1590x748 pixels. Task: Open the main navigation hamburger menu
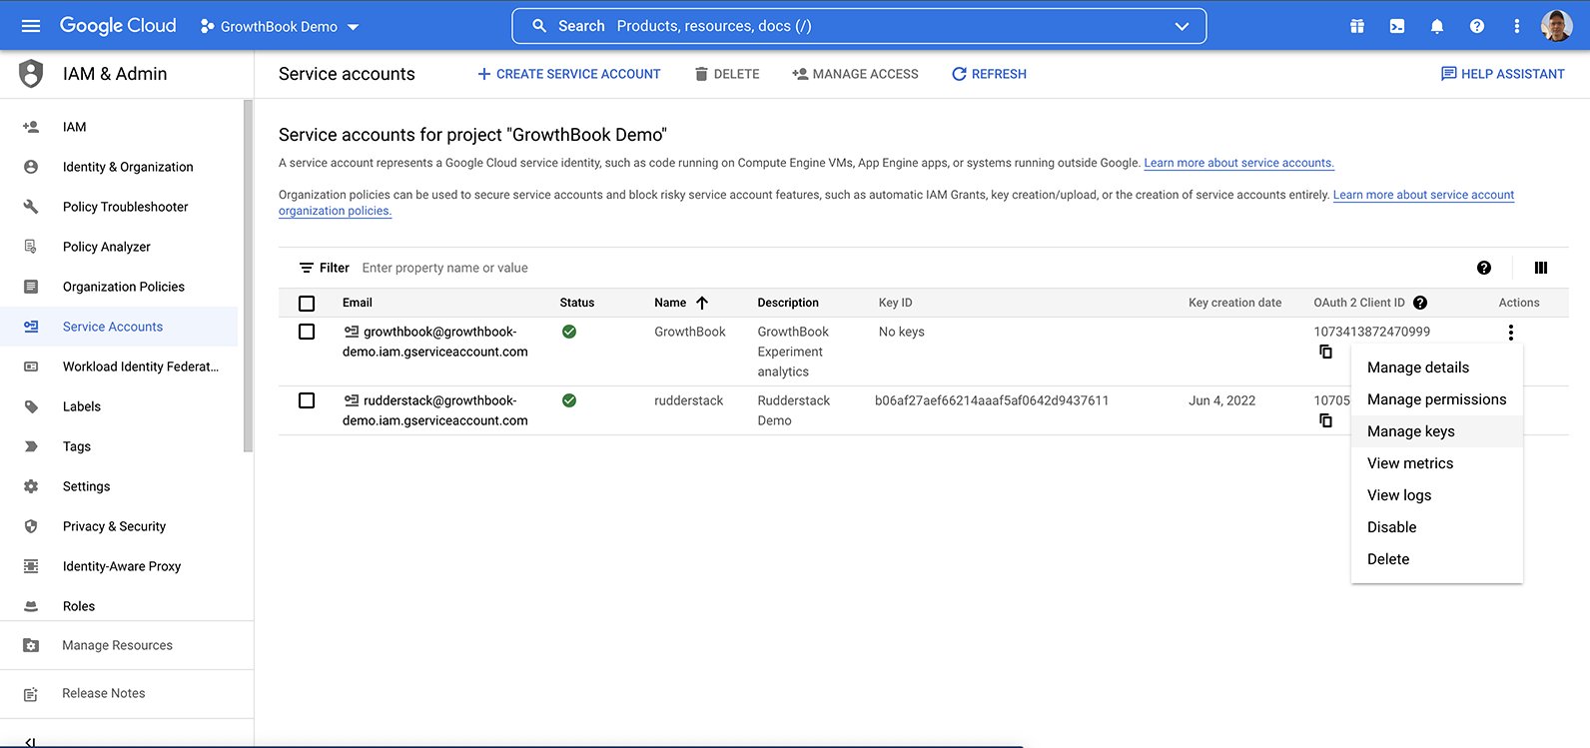coord(31,26)
